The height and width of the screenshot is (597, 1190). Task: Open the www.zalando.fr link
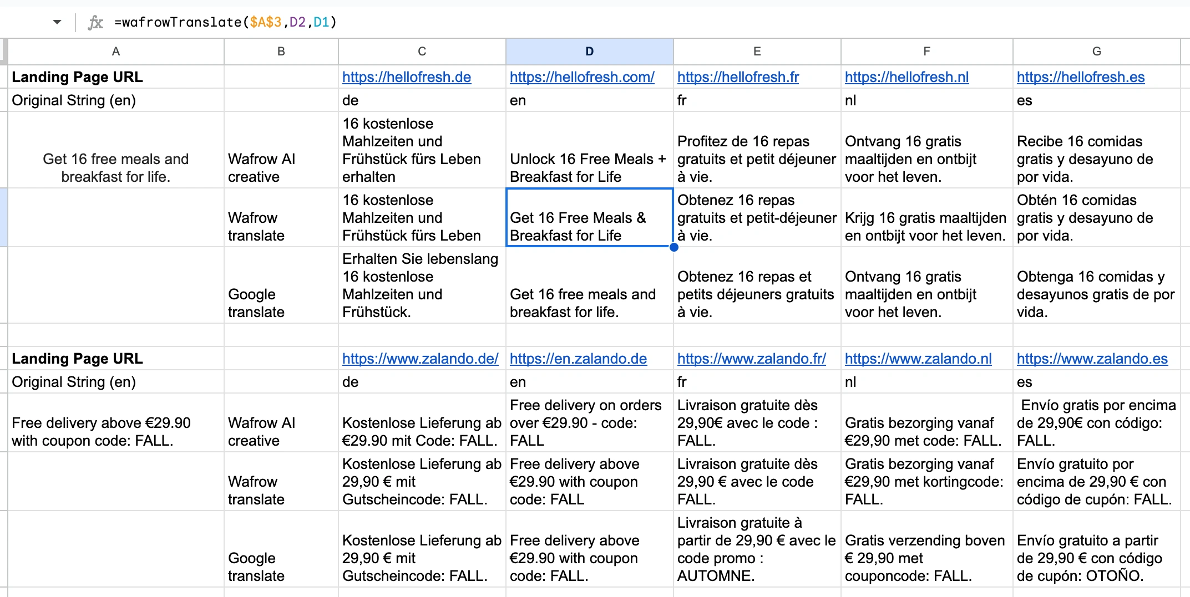coord(752,359)
